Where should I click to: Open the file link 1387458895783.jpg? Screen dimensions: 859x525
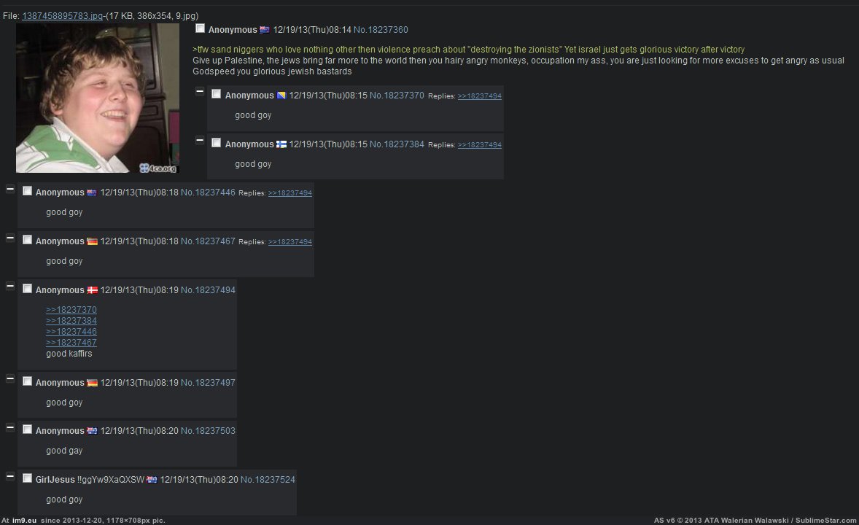tap(63, 16)
